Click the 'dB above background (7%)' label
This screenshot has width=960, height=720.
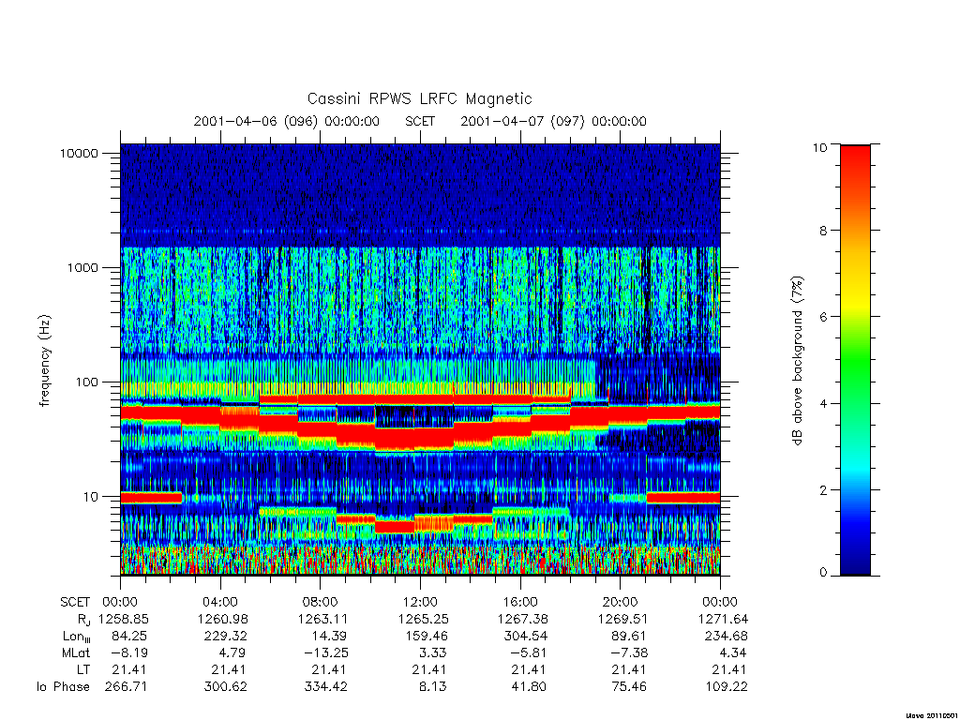click(797, 361)
